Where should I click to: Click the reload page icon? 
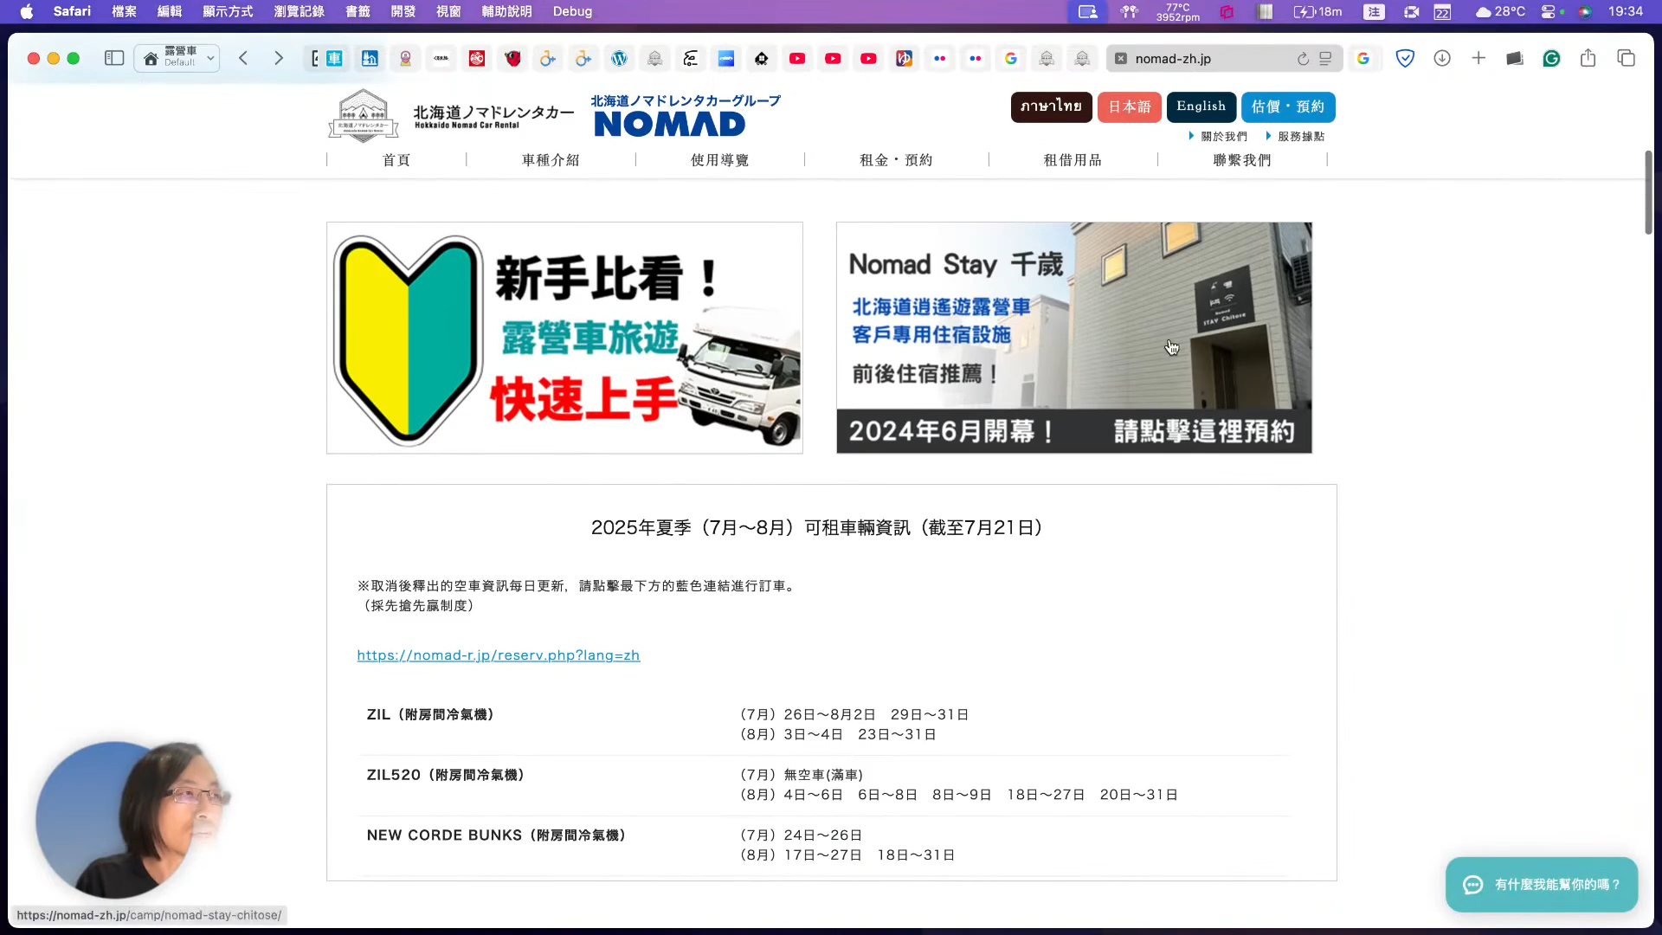point(1303,59)
